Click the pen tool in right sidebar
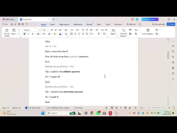This screenshot has height=133, width=177. (x=173, y=46)
